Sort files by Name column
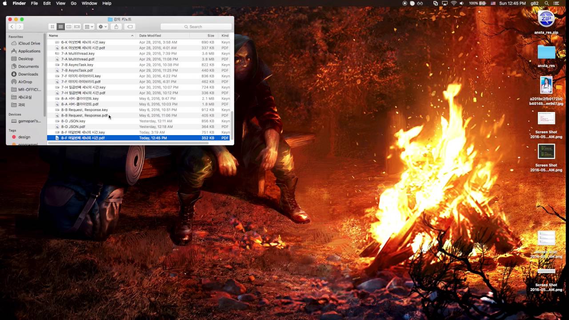Viewport: 569px width, 320px height. pos(91,36)
